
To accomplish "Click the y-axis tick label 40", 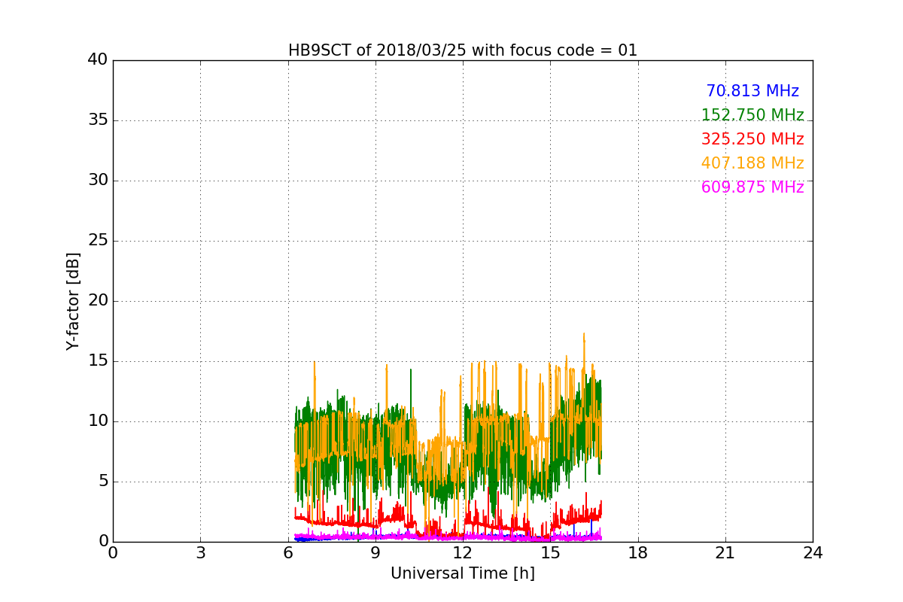I will pyautogui.click(x=98, y=60).
